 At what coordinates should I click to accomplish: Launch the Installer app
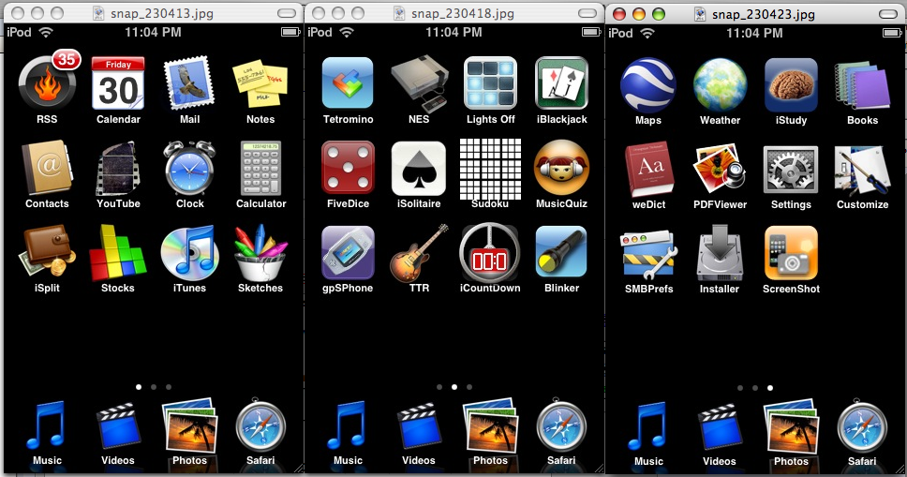coord(719,254)
